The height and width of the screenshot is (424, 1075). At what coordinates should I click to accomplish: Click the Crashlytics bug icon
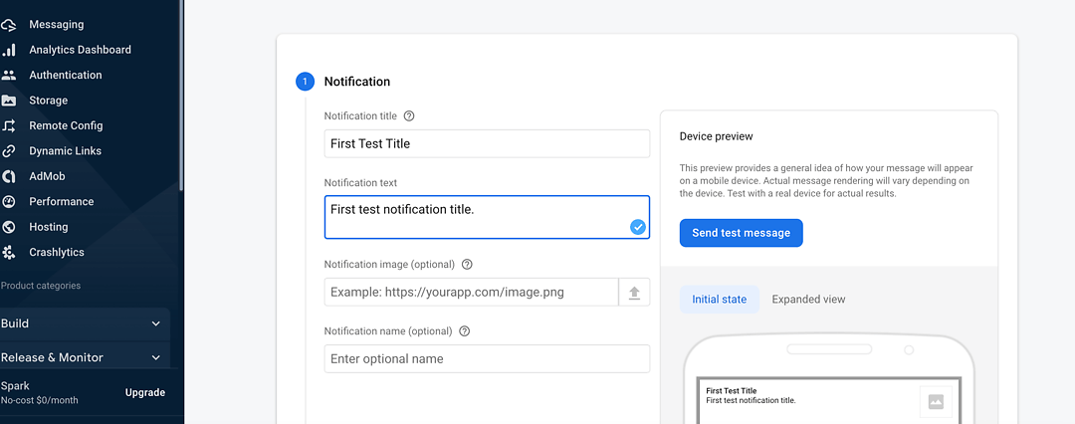(8, 253)
